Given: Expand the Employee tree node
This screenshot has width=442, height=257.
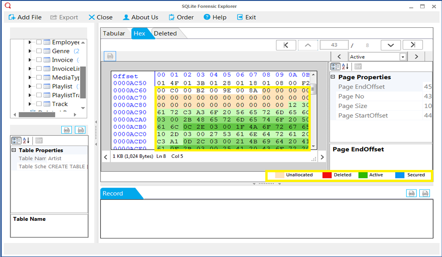Looking at the screenshot, I should [30, 42].
